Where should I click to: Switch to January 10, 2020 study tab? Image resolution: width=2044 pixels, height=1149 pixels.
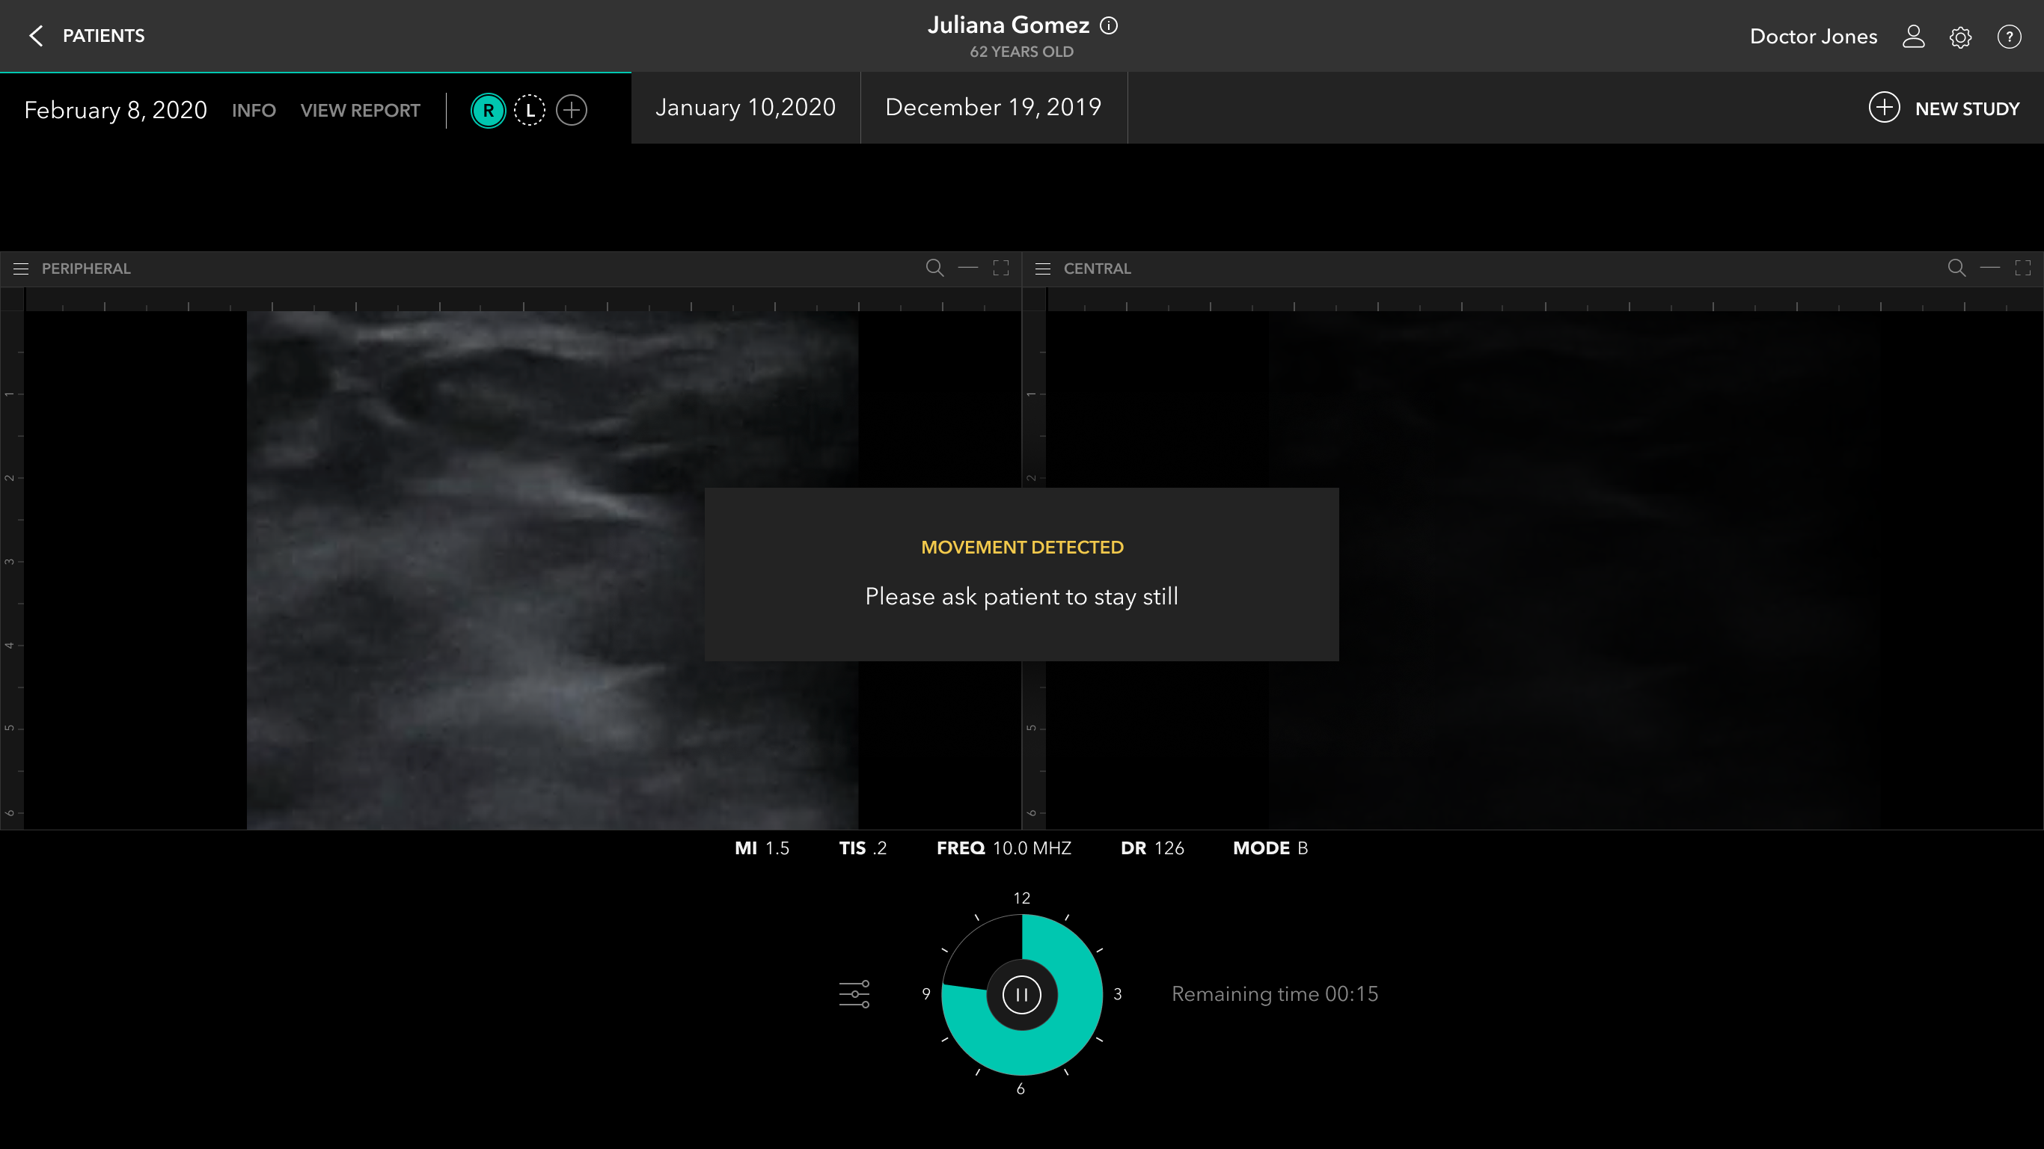click(x=745, y=108)
